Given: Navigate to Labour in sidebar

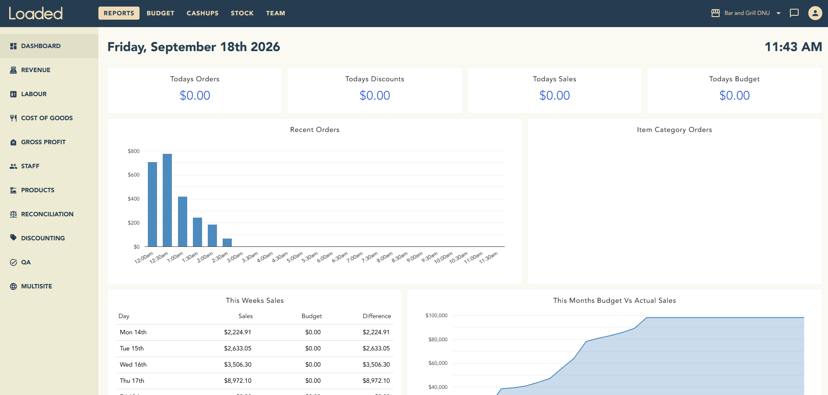Looking at the screenshot, I should tap(49, 94).
